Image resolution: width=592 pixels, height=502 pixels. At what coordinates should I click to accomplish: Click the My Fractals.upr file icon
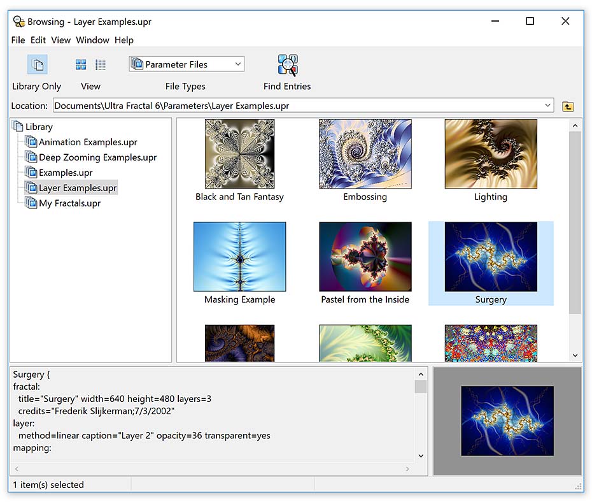coord(31,203)
